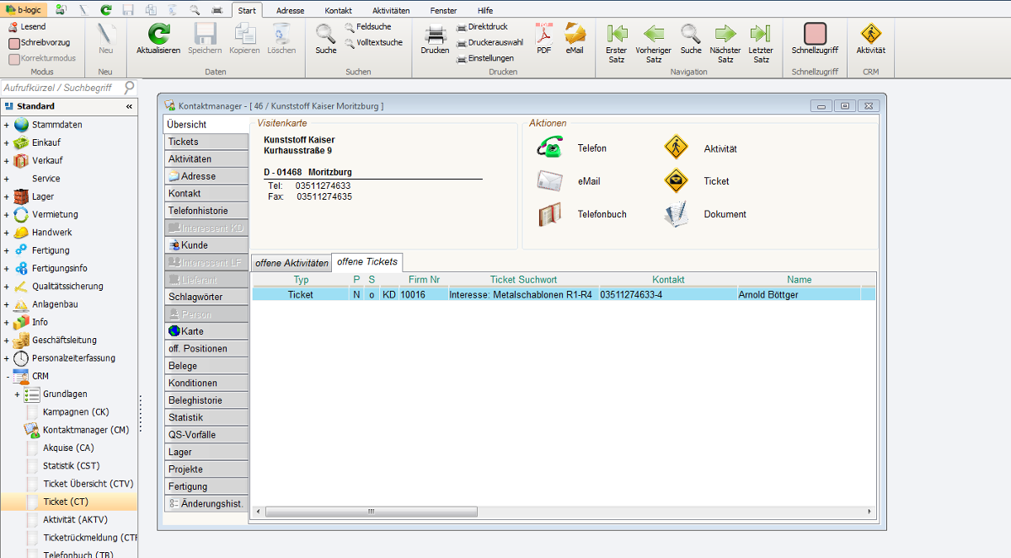Click the Aktualisieren refresh icon
1011x558 pixels.
point(158,35)
